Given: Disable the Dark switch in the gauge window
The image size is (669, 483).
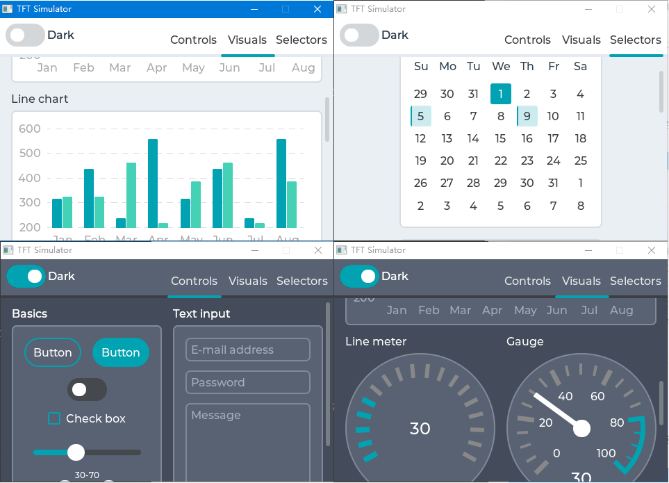Looking at the screenshot, I should tap(359, 277).
